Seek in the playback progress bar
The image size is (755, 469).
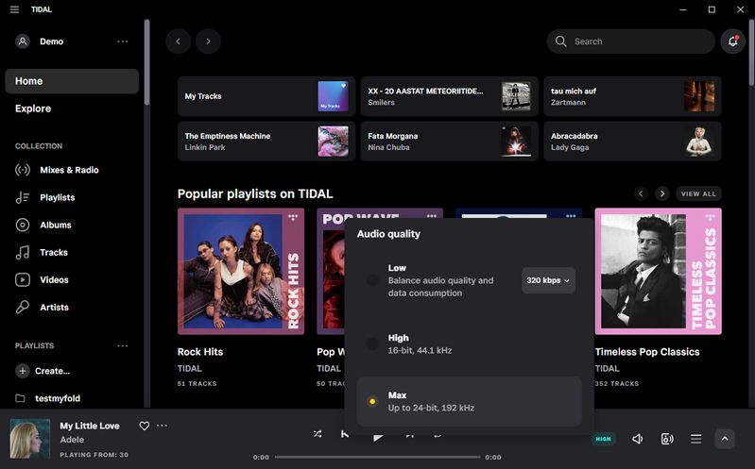pyautogui.click(x=378, y=457)
